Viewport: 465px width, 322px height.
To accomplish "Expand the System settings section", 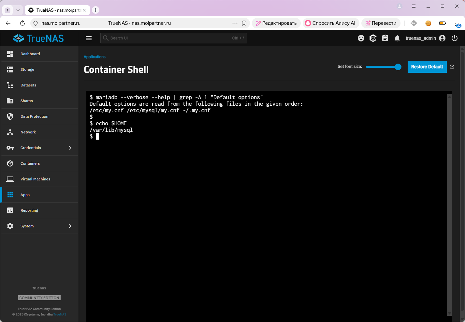I will [x=70, y=226].
